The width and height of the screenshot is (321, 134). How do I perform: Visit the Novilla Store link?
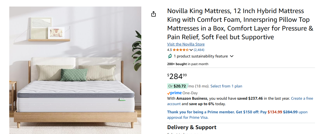pos(186,44)
